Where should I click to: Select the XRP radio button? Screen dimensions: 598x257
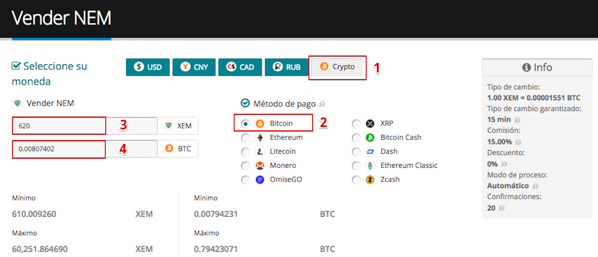click(x=356, y=124)
